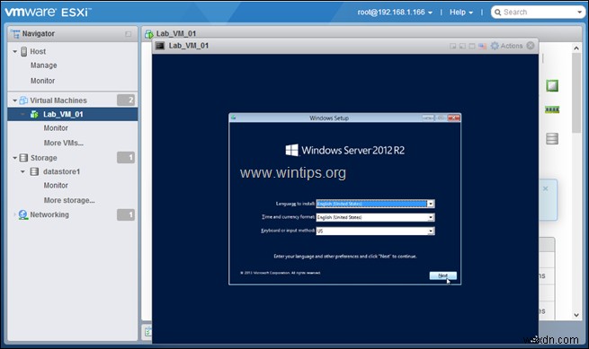Click the Actions gear icon
This screenshot has height=349, width=589.
[495, 46]
